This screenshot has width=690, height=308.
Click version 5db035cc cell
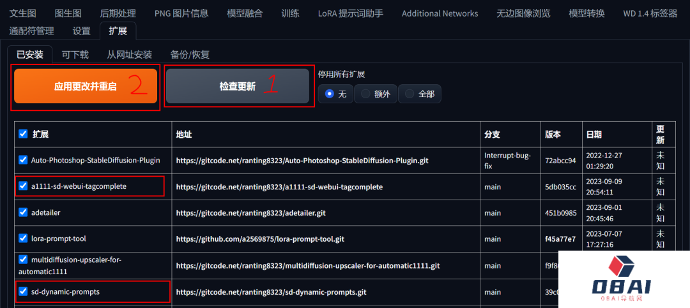point(560,187)
